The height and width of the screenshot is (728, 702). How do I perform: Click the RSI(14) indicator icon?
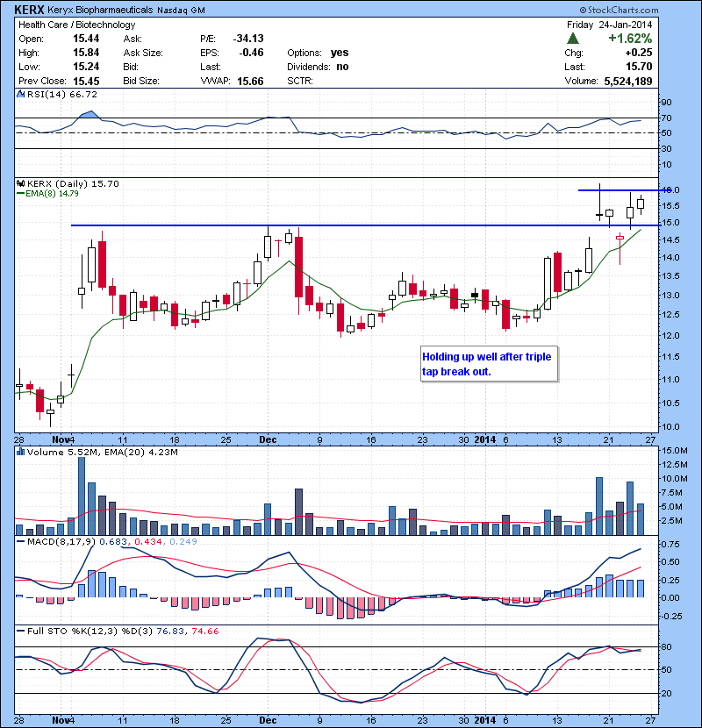pos(20,94)
